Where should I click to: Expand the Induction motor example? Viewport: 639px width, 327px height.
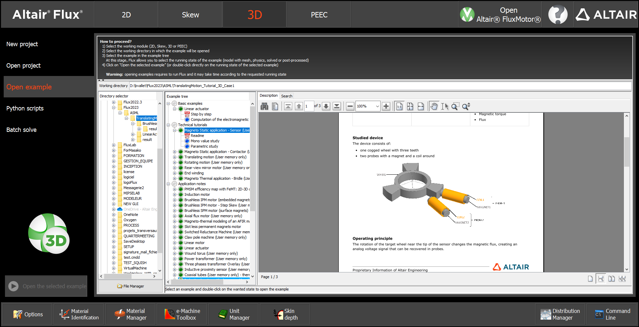pos(174,194)
